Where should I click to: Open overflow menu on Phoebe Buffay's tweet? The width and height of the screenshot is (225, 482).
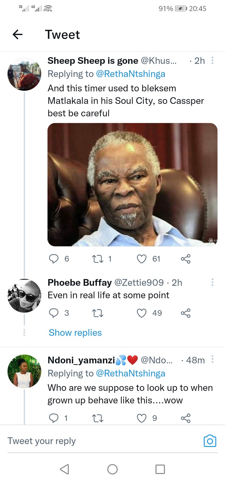212,282
